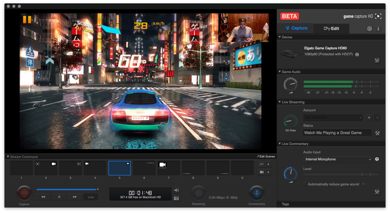The image size is (390, 213).
Task: Collapse the Game Audio section
Action: point(279,72)
